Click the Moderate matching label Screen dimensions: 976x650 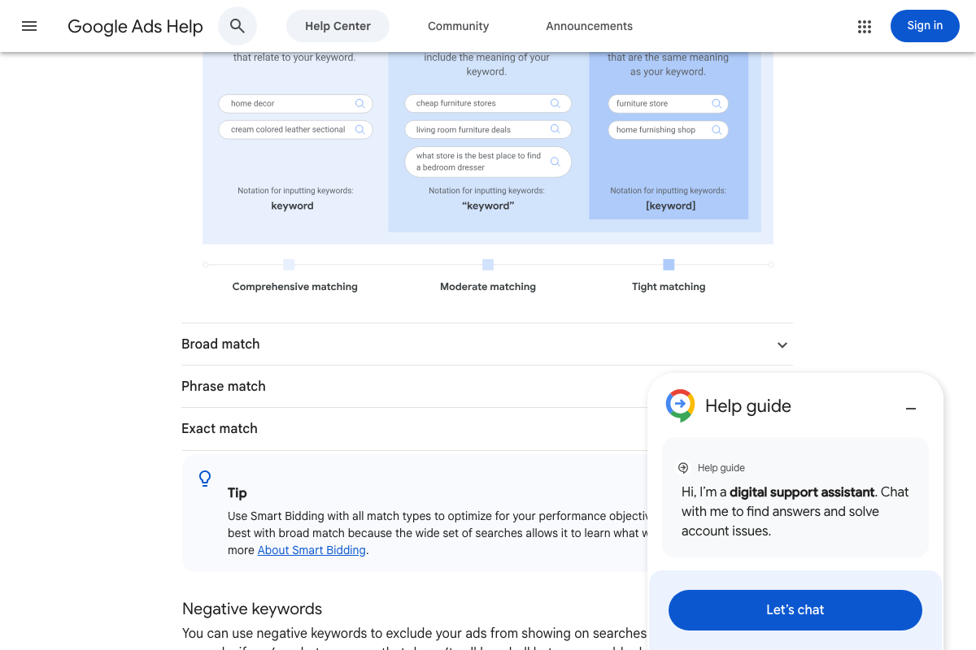488,287
